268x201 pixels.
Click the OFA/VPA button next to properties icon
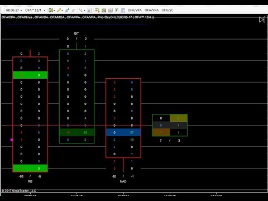click(135, 10)
